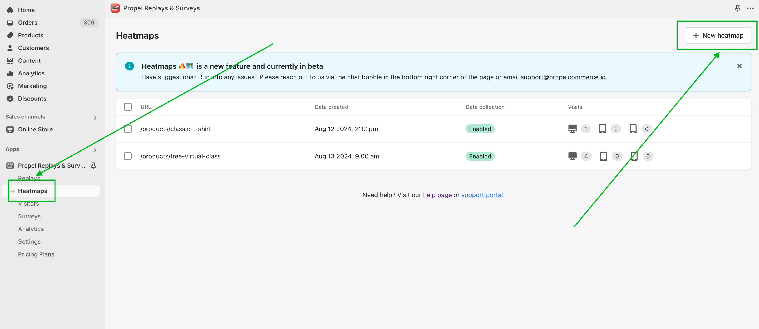759x329 pixels.
Task: Click the Online Store icon
Action: [x=10, y=129]
